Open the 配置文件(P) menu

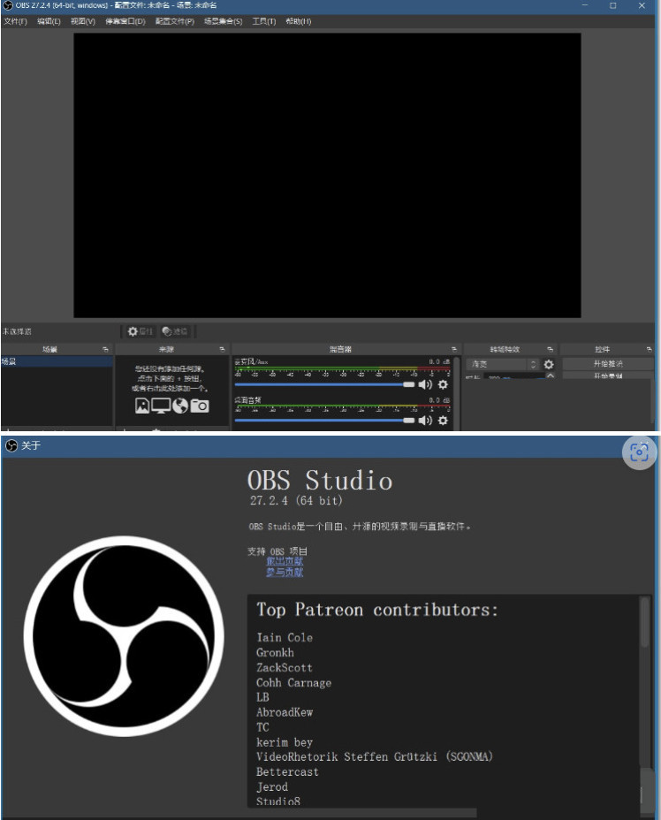pyautogui.click(x=174, y=21)
